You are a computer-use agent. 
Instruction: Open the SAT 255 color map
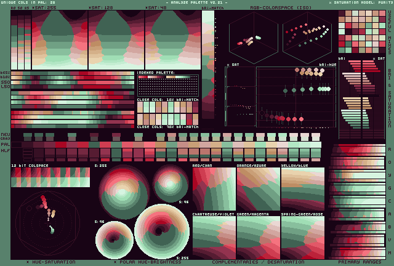60,40
